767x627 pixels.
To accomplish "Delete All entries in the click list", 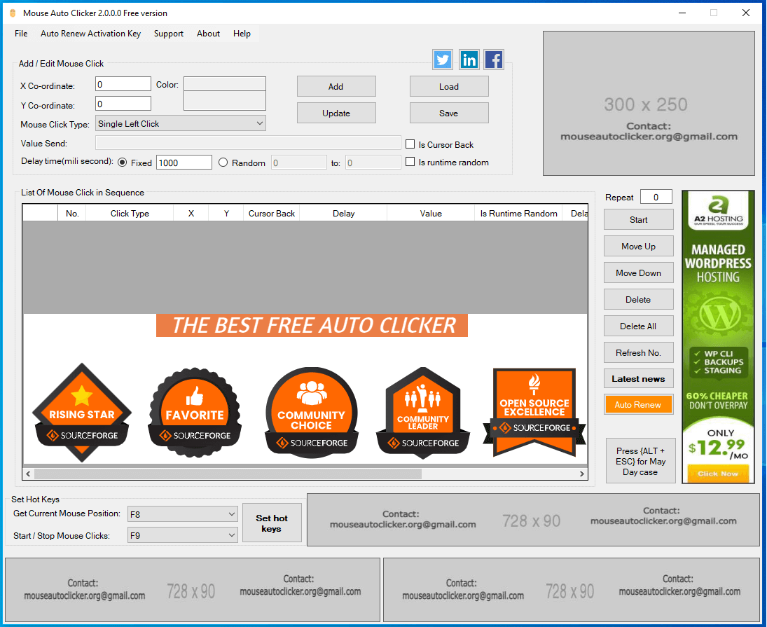I will [x=638, y=326].
